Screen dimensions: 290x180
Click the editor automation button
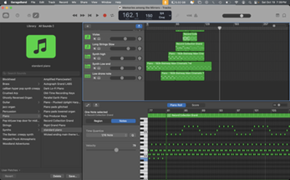click(88, 105)
